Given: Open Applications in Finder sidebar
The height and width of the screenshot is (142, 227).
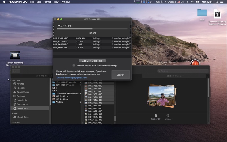Looking at the screenshot, I should click(x=23, y=92).
